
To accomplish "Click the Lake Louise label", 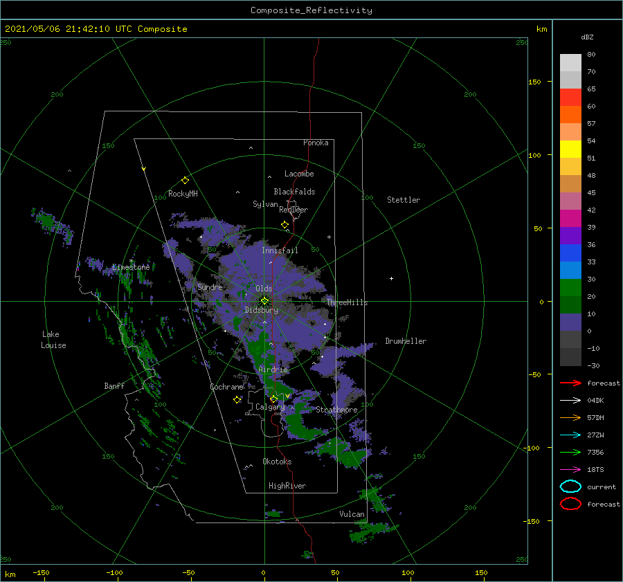I will pyautogui.click(x=53, y=340).
